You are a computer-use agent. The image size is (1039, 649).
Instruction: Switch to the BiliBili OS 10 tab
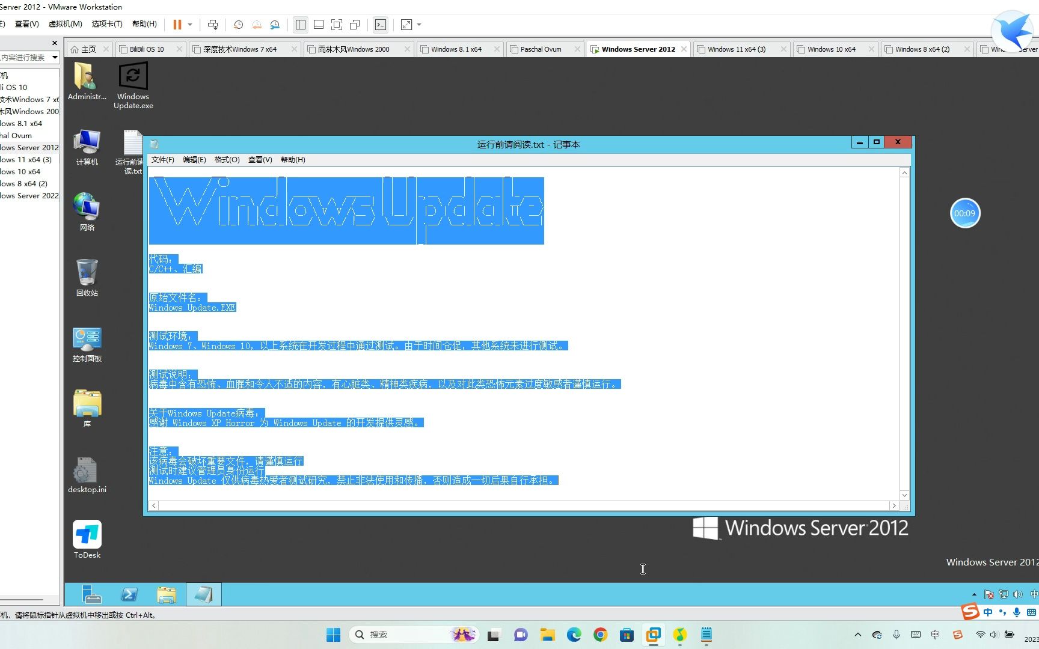pyautogui.click(x=147, y=49)
